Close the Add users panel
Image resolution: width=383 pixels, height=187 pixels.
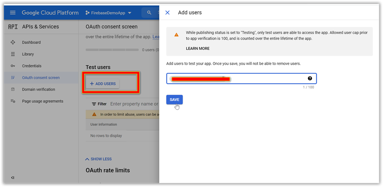click(167, 13)
